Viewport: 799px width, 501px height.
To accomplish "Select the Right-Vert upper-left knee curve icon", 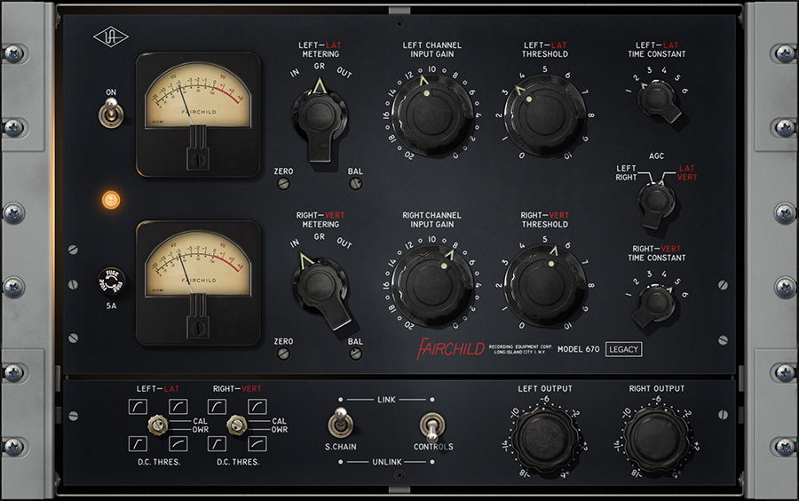I will point(217,407).
